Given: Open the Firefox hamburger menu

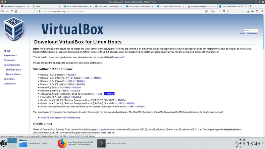Looking at the screenshot, I should point(262,11).
